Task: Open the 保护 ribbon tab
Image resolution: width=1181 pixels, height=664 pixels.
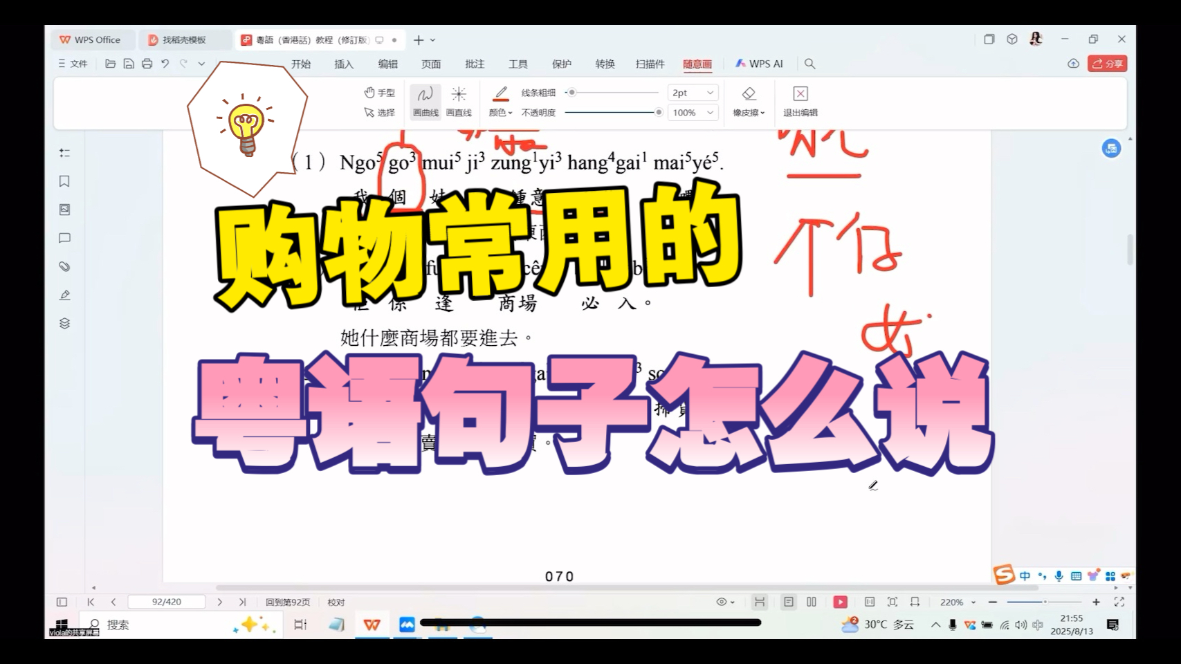Action: point(562,64)
